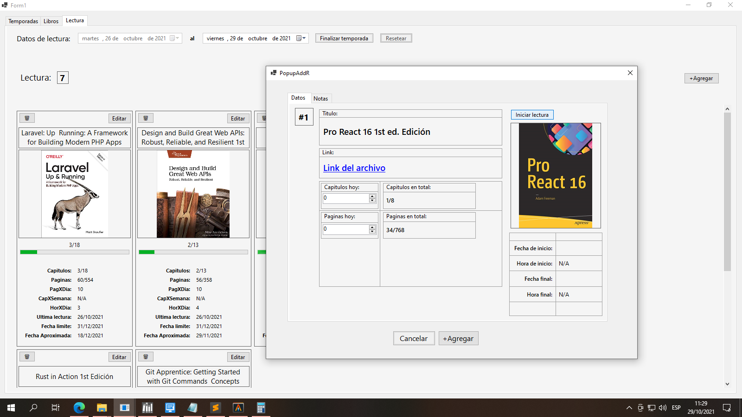The height and width of the screenshot is (417, 742).
Task: Edit the Design and Build Web APIs entry
Action: (238, 119)
